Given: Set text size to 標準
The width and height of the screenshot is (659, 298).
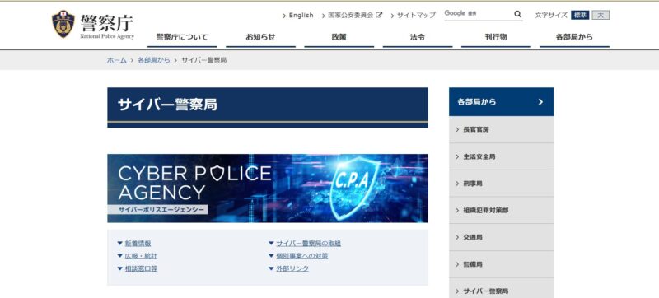Looking at the screenshot, I should 580,15.
